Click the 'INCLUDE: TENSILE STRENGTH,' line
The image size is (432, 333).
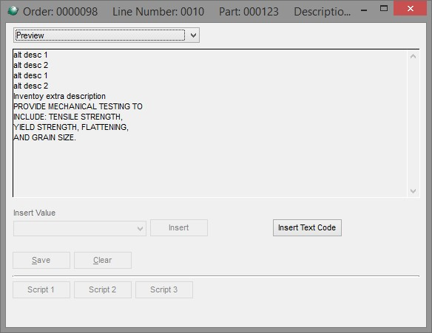click(68, 117)
